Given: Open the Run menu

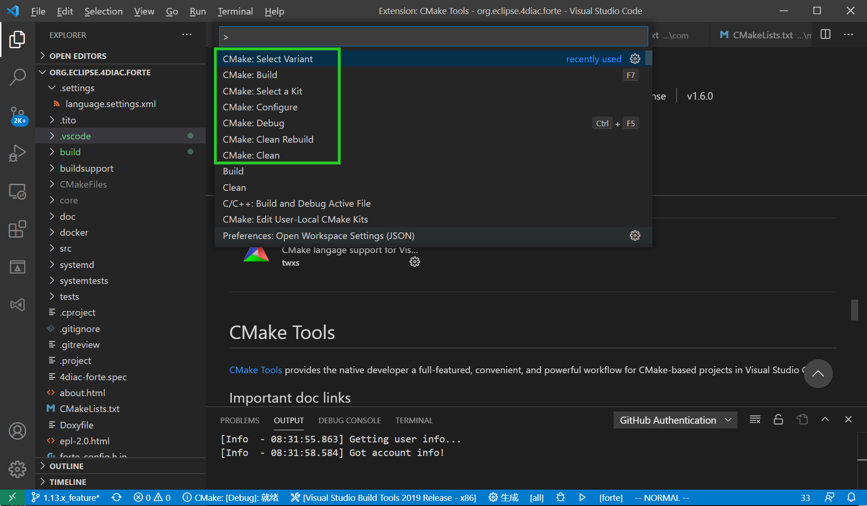Looking at the screenshot, I should click(197, 11).
